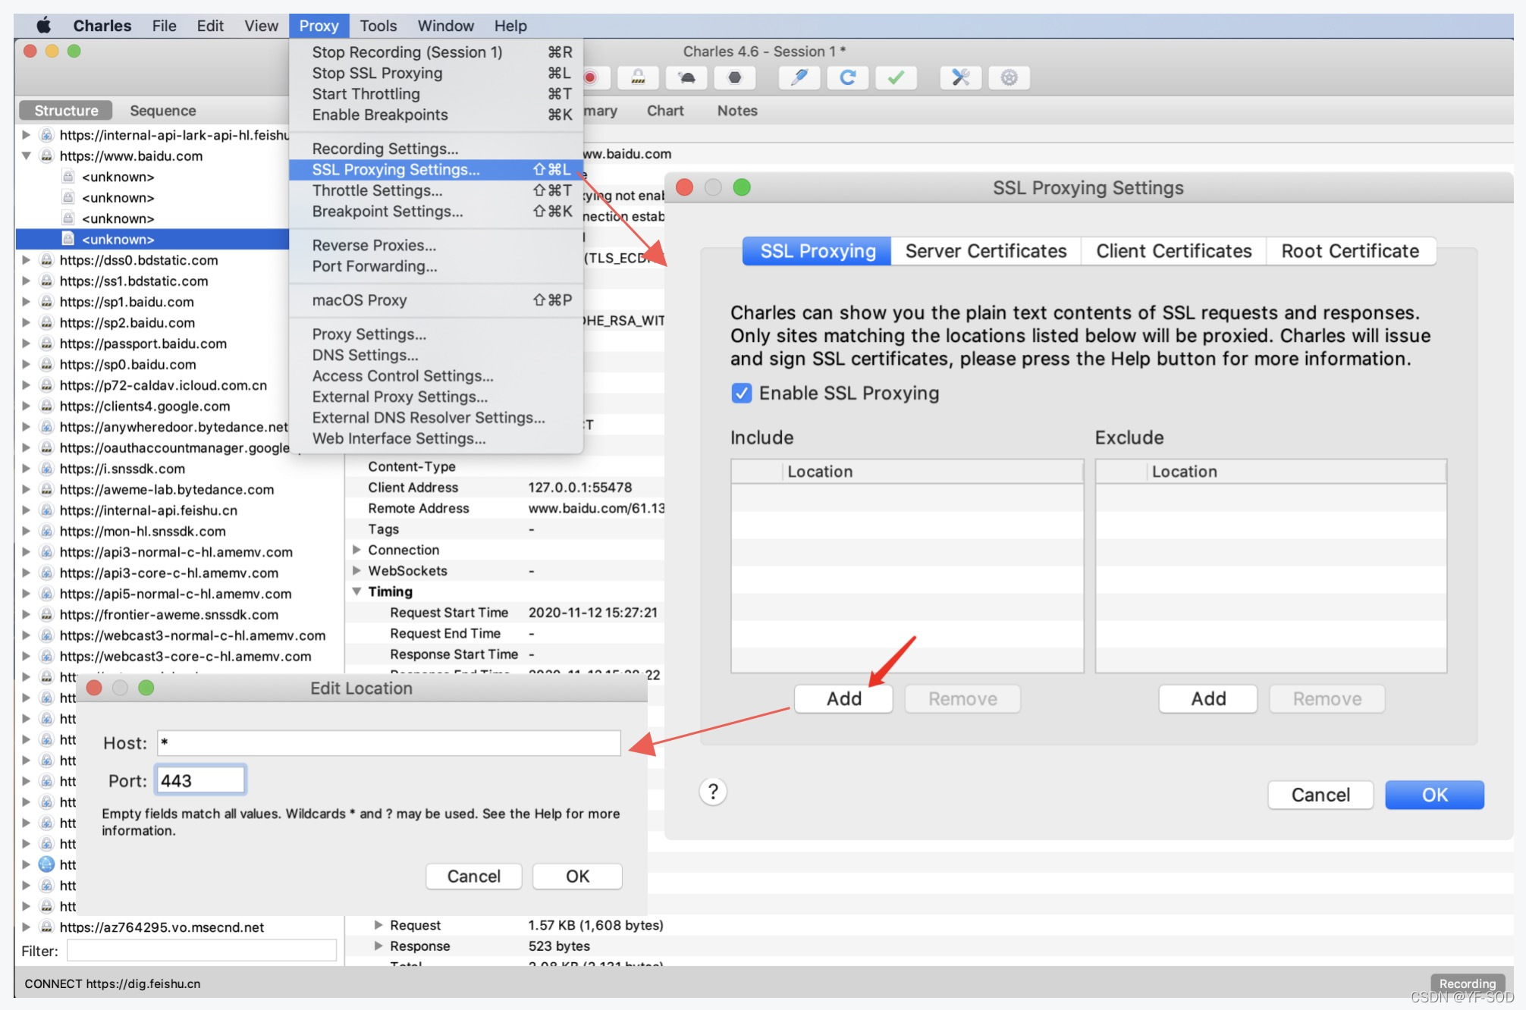Click the turtle throttling toolbar icon
Image resolution: width=1526 pixels, height=1010 pixels.
tap(686, 77)
